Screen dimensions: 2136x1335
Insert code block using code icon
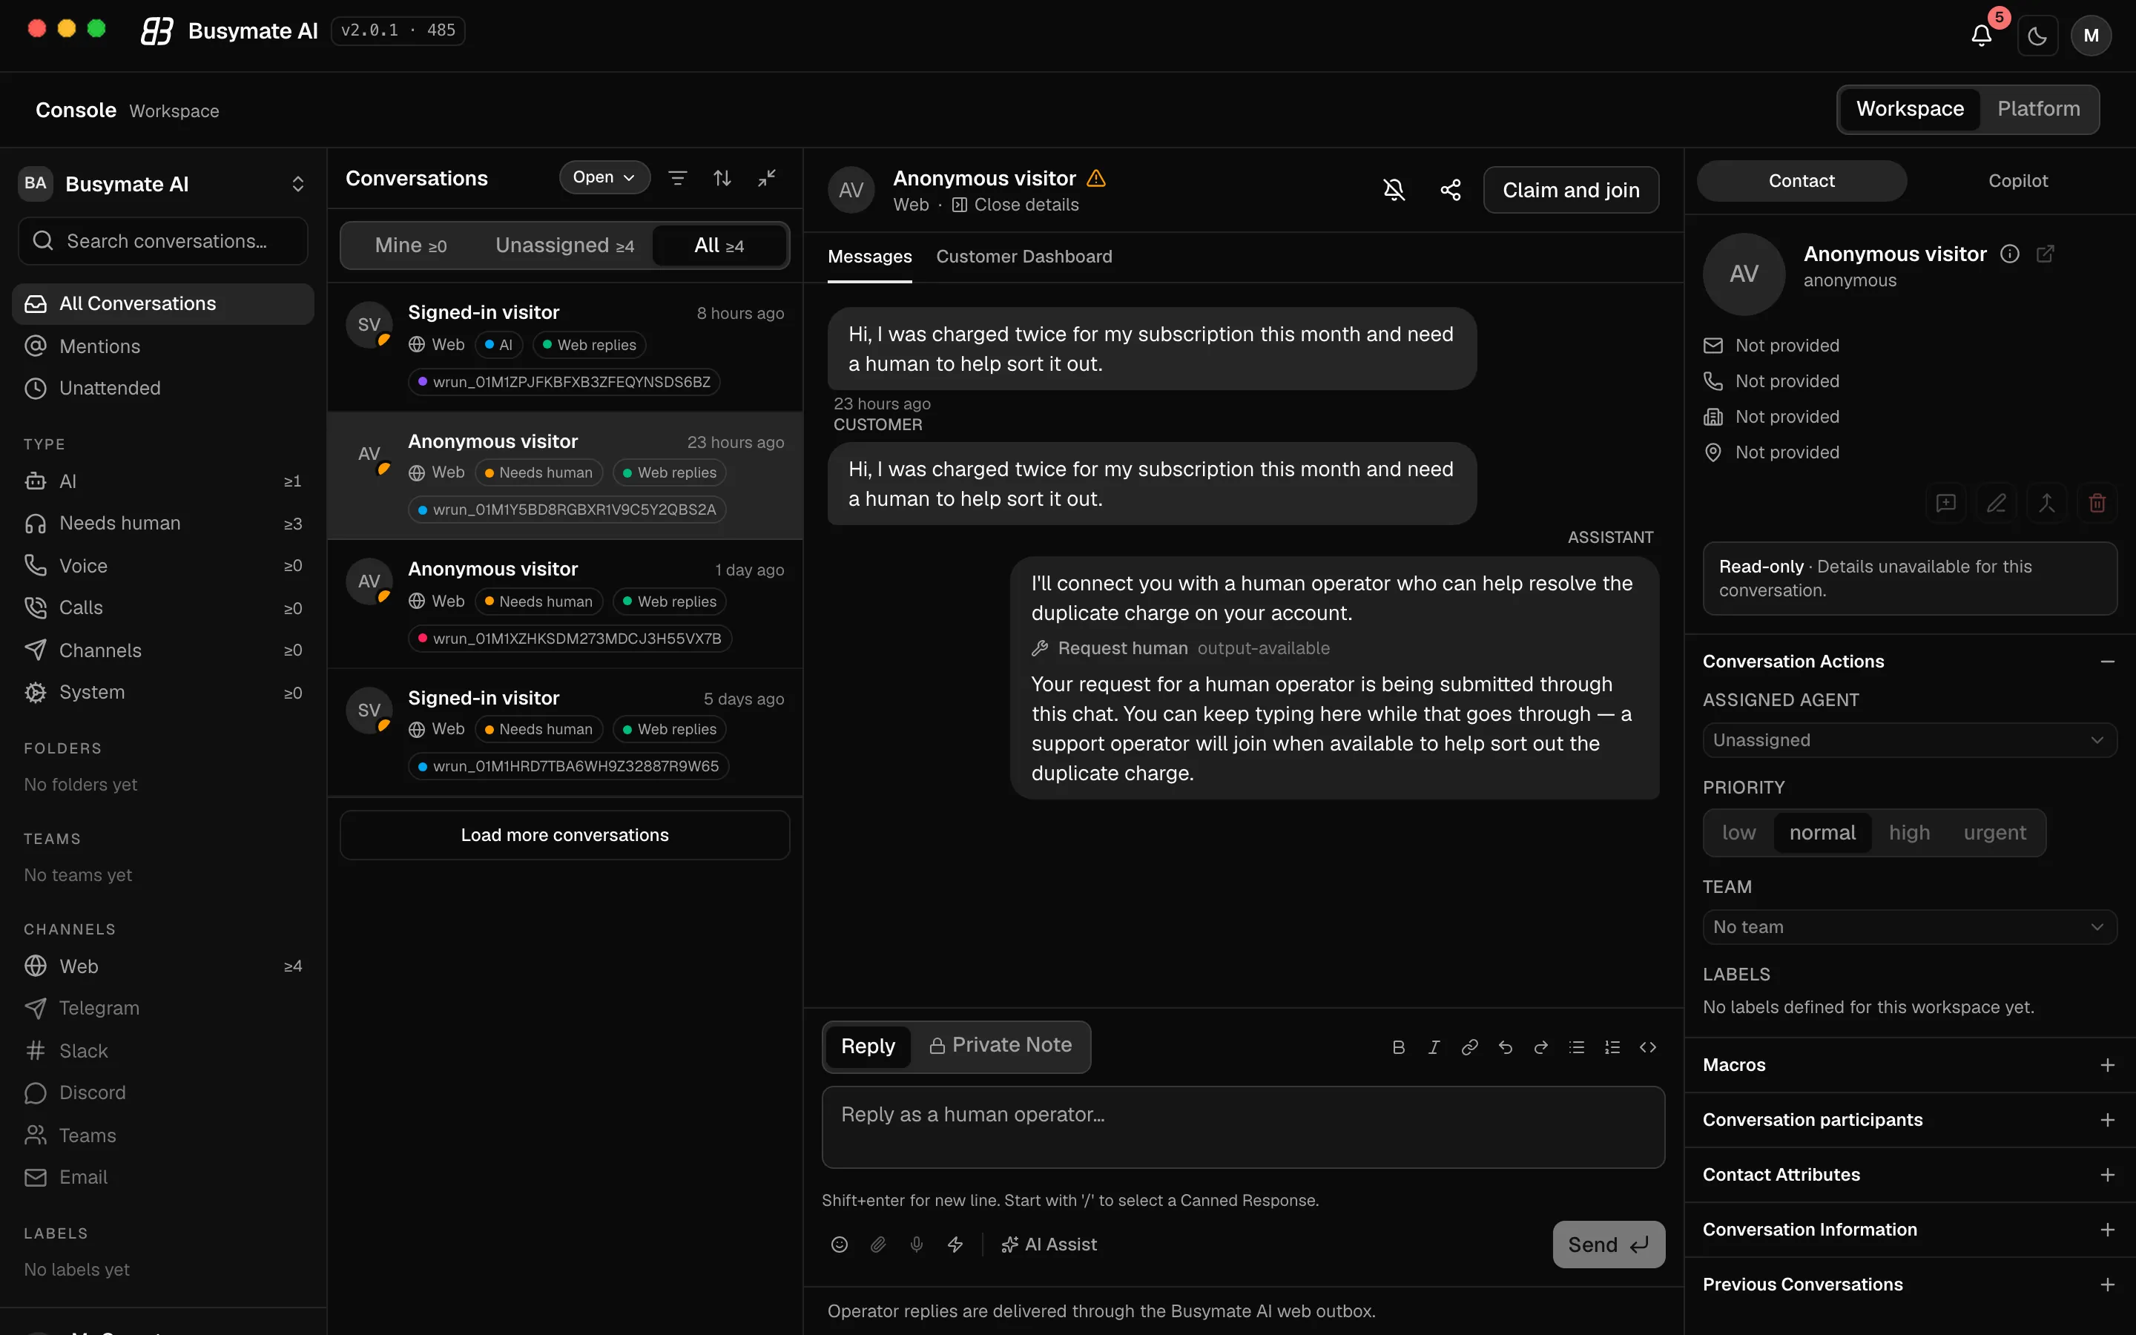[x=1648, y=1047]
